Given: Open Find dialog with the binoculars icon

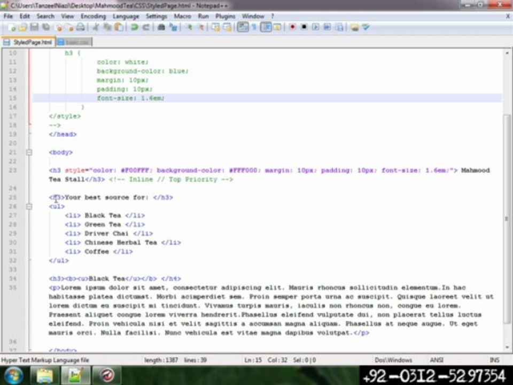Looking at the screenshot, I should pos(161,27).
